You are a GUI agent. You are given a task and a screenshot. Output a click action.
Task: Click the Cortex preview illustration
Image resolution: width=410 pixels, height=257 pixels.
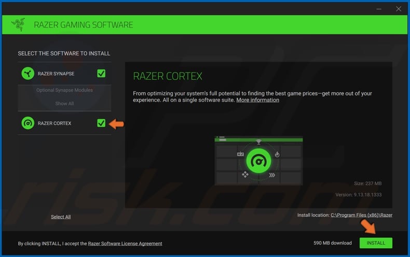pyautogui.click(x=258, y=161)
